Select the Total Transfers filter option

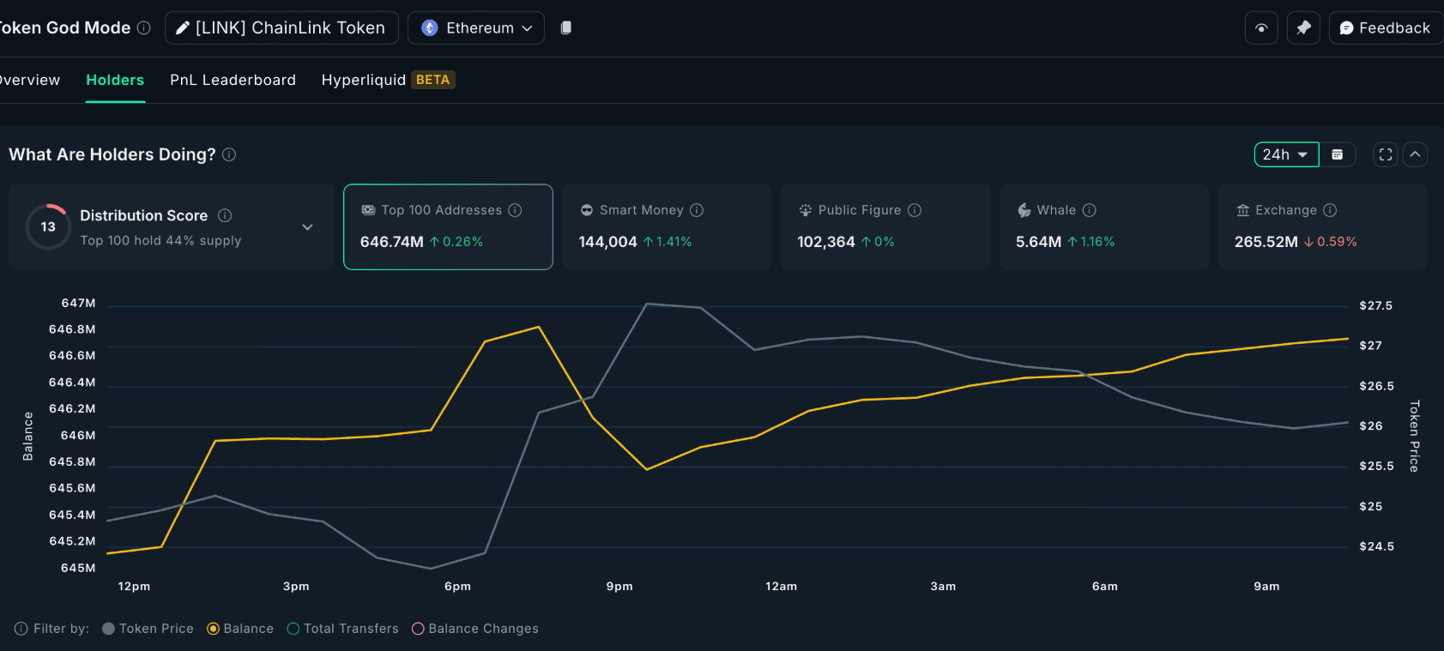pos(342,629)
